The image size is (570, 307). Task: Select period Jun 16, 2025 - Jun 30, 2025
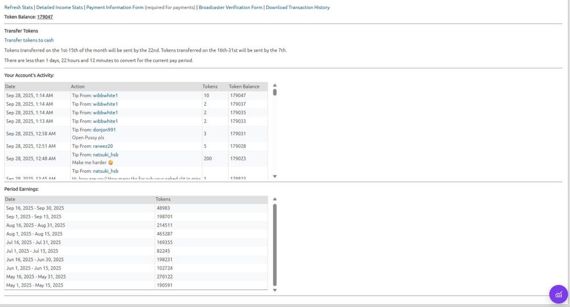pos(35,259)
